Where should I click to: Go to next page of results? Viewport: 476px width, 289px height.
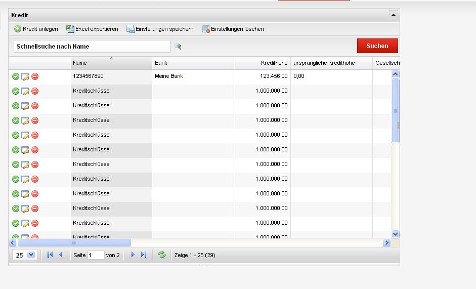(x=133, y=255)
